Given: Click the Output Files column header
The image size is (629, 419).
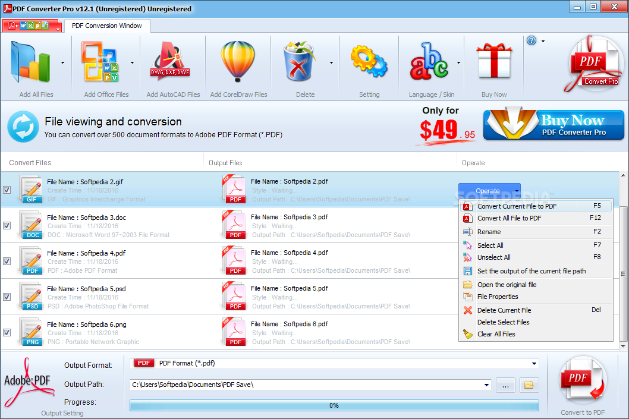Looking at the screenshot, I should pyautogui.click(x=330, y=163).
